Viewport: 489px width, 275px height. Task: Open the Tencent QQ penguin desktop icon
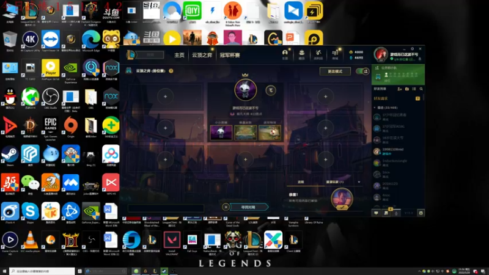point(10,98)
